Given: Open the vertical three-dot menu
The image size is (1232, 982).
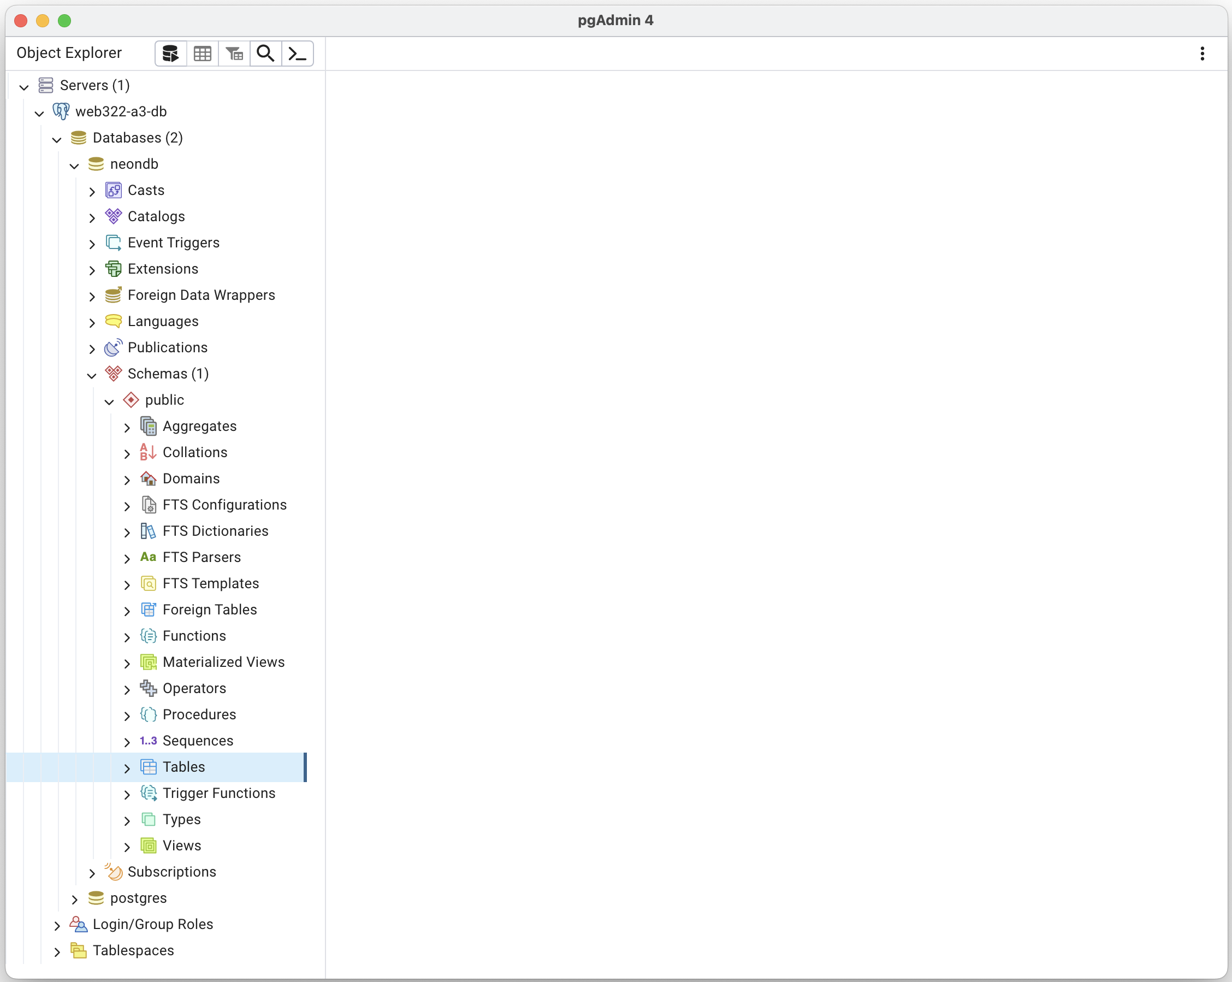Looking at the screenshot, I should pos(1203,53).
